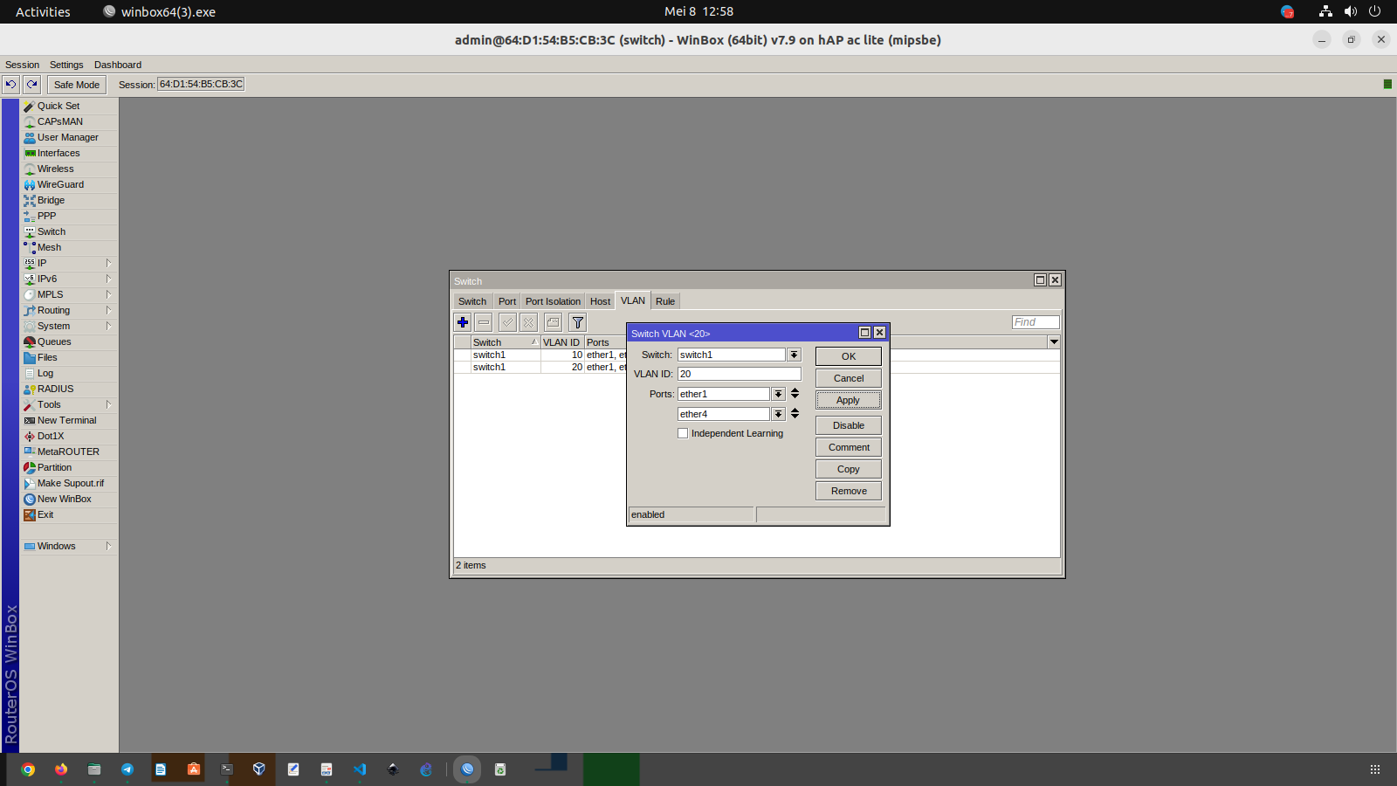Open the ether4 port dropdown
This screenshot has height=786, width=1397.
click(x=778, y=414)
